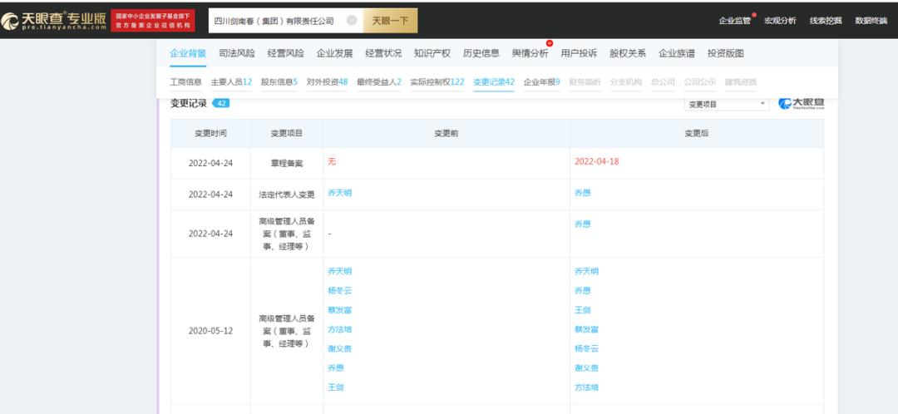Image resolution: width=898 pixels, height=414 pixels.
Task: Open 杨冬云 link in the before-change column
Action: click(339, 290)
